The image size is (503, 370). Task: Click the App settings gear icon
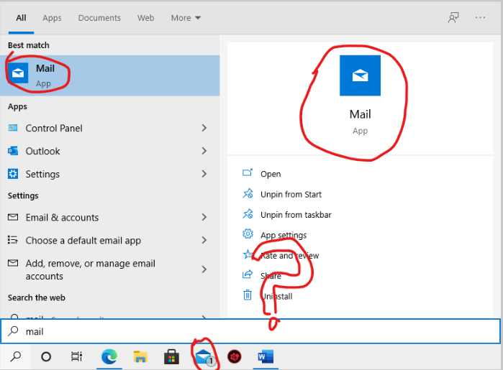(248, 234)
